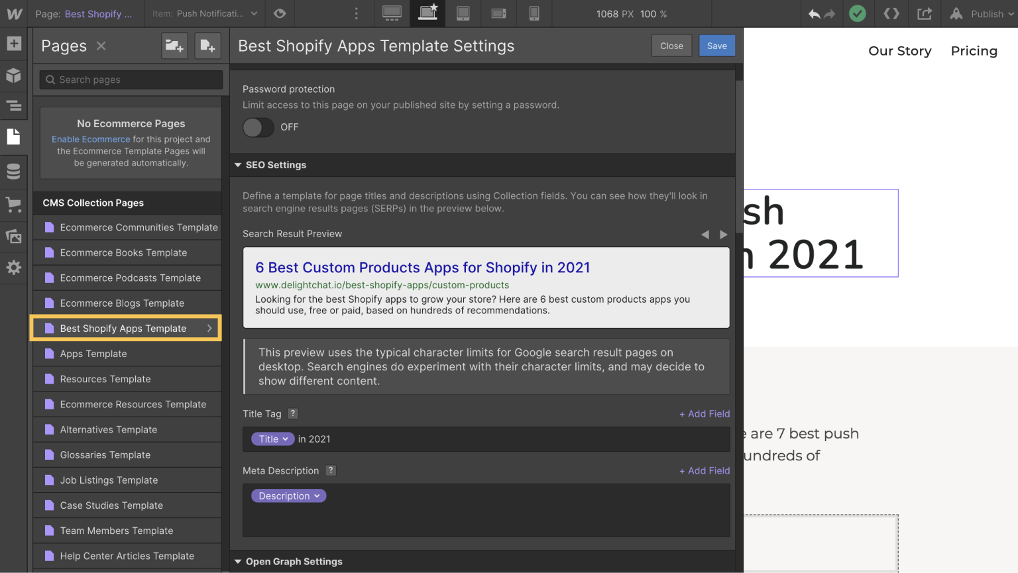Open the CMS Collections database icon
1018x573 pixels.
14,172
